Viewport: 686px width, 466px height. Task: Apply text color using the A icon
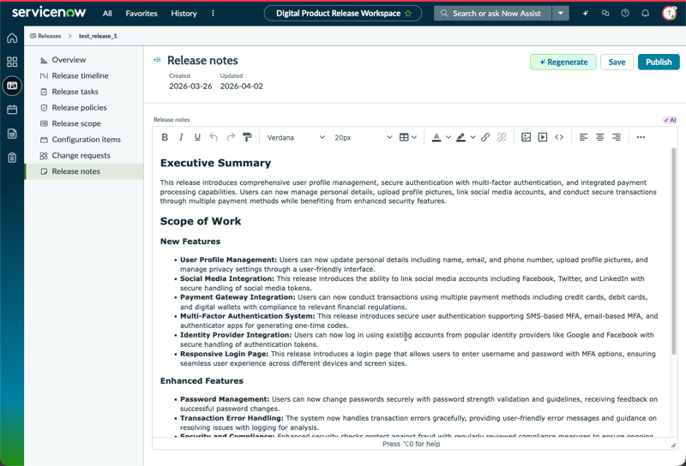click(x=436, y=137)
